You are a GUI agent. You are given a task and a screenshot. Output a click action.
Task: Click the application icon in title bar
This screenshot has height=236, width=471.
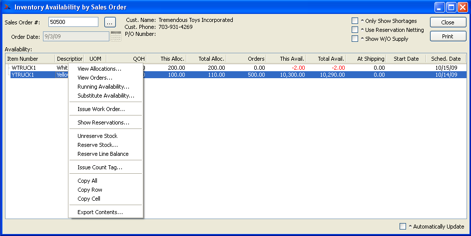(x=7, y=7)
